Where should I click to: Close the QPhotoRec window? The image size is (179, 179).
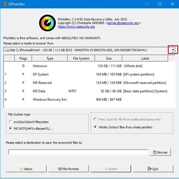coord(173,4)
